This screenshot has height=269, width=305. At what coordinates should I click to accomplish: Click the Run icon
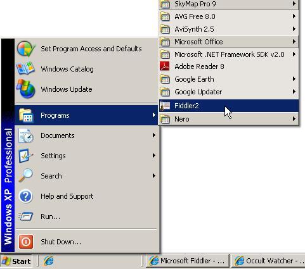(25, 216)
